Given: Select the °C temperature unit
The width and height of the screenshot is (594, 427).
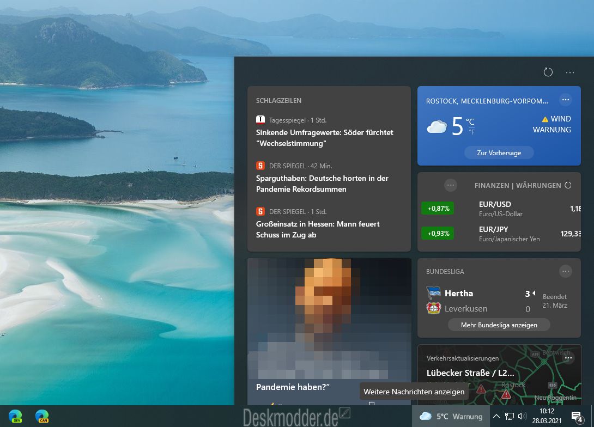Looking at the screenshot, I should pyautogui.click(x=470, y=121).
